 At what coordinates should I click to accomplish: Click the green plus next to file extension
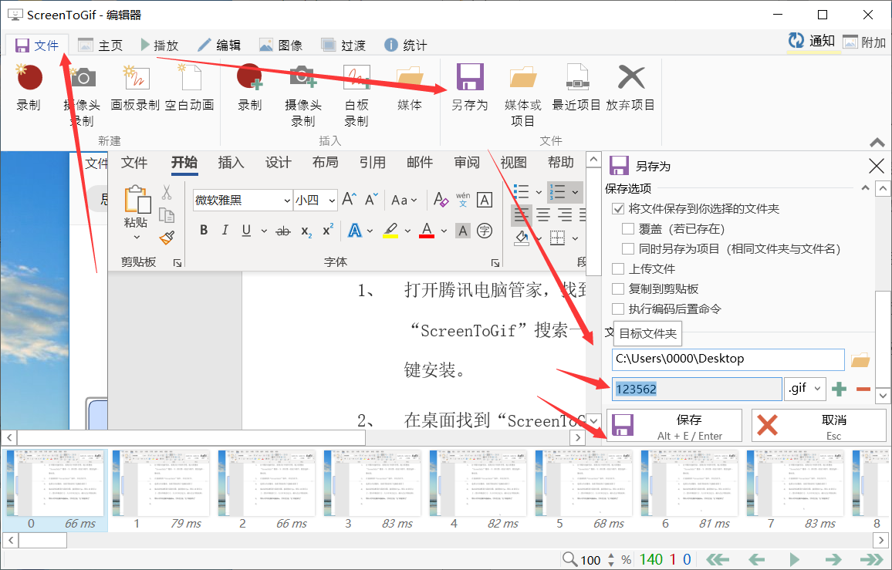point(839,389)
